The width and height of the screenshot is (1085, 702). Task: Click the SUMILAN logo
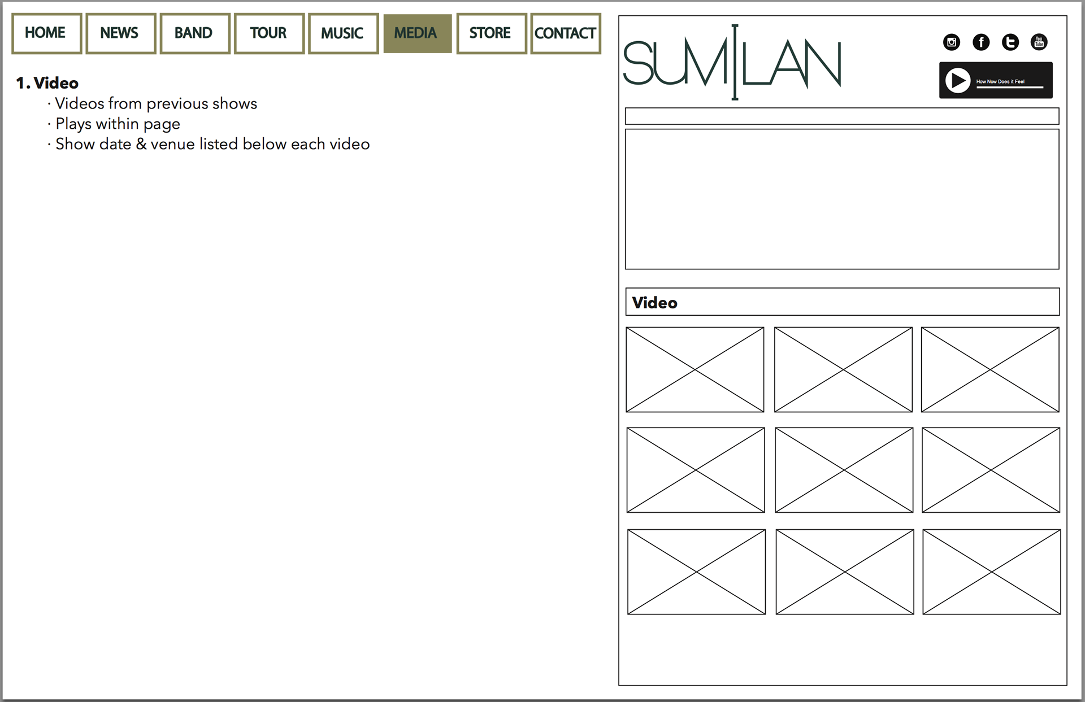[x=732, y=63]
